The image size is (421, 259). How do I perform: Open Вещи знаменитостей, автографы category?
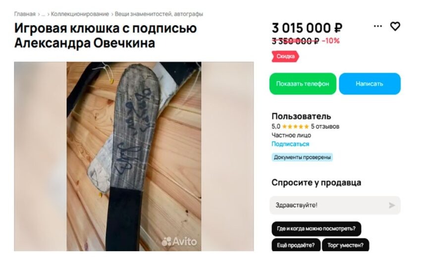coord(158,14)
